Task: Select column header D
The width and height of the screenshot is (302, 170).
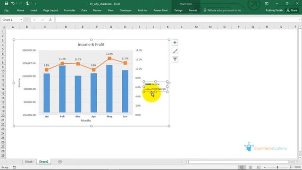Action: click(x=66, y=27)
